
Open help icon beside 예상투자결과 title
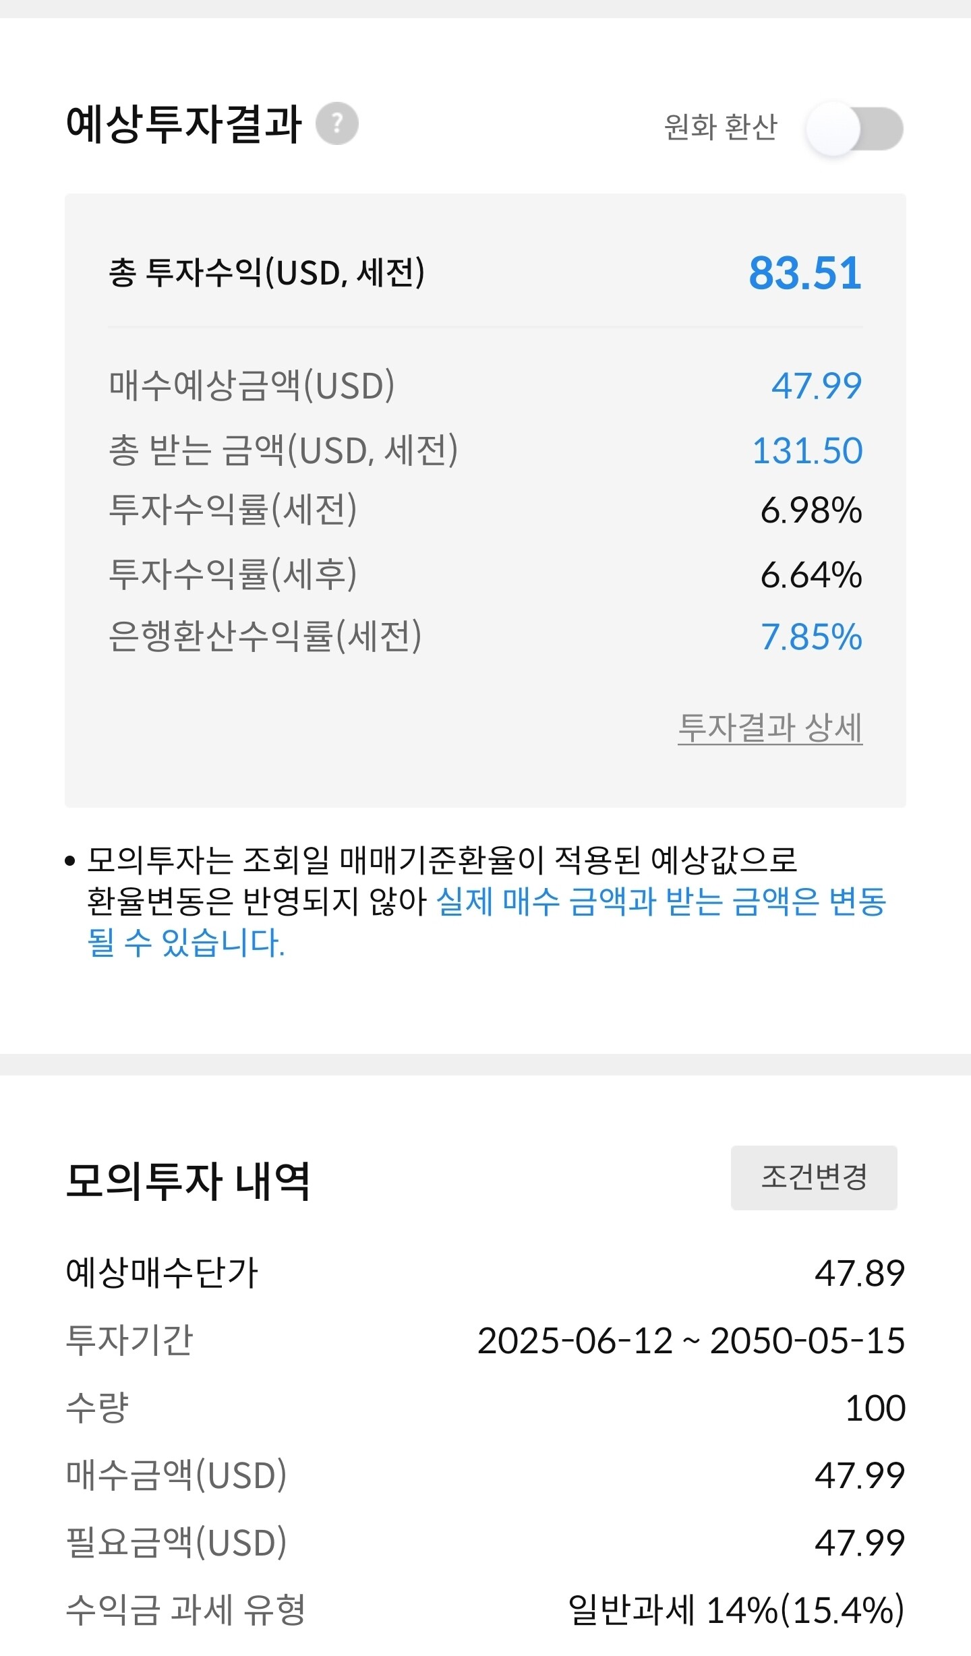(337, 123)
